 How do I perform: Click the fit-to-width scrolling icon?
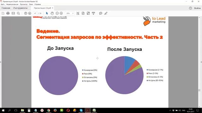(78, 13)
